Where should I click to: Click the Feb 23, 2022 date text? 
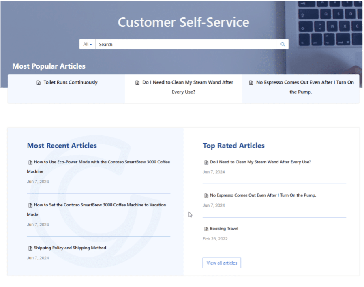point(215,239)
